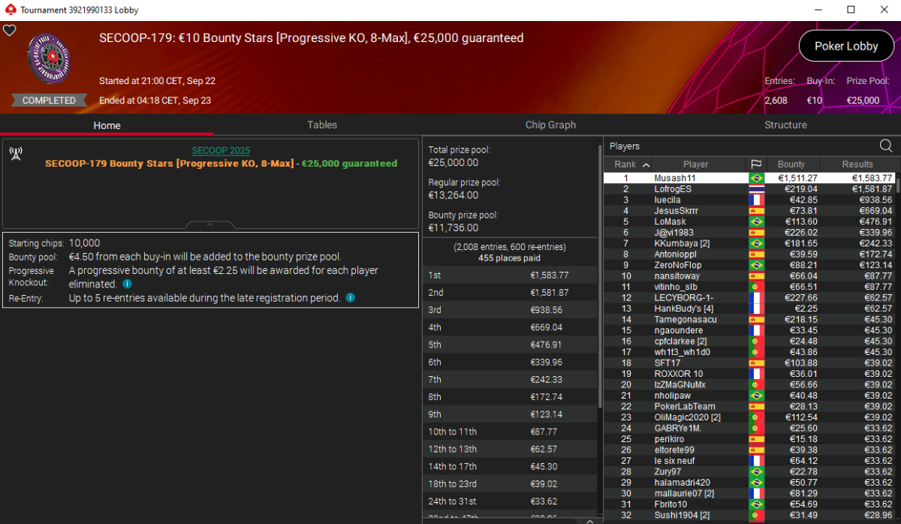Click the heart favorite icon
Viewport: 901px width, 524px height.
click(x=10, y=30)
